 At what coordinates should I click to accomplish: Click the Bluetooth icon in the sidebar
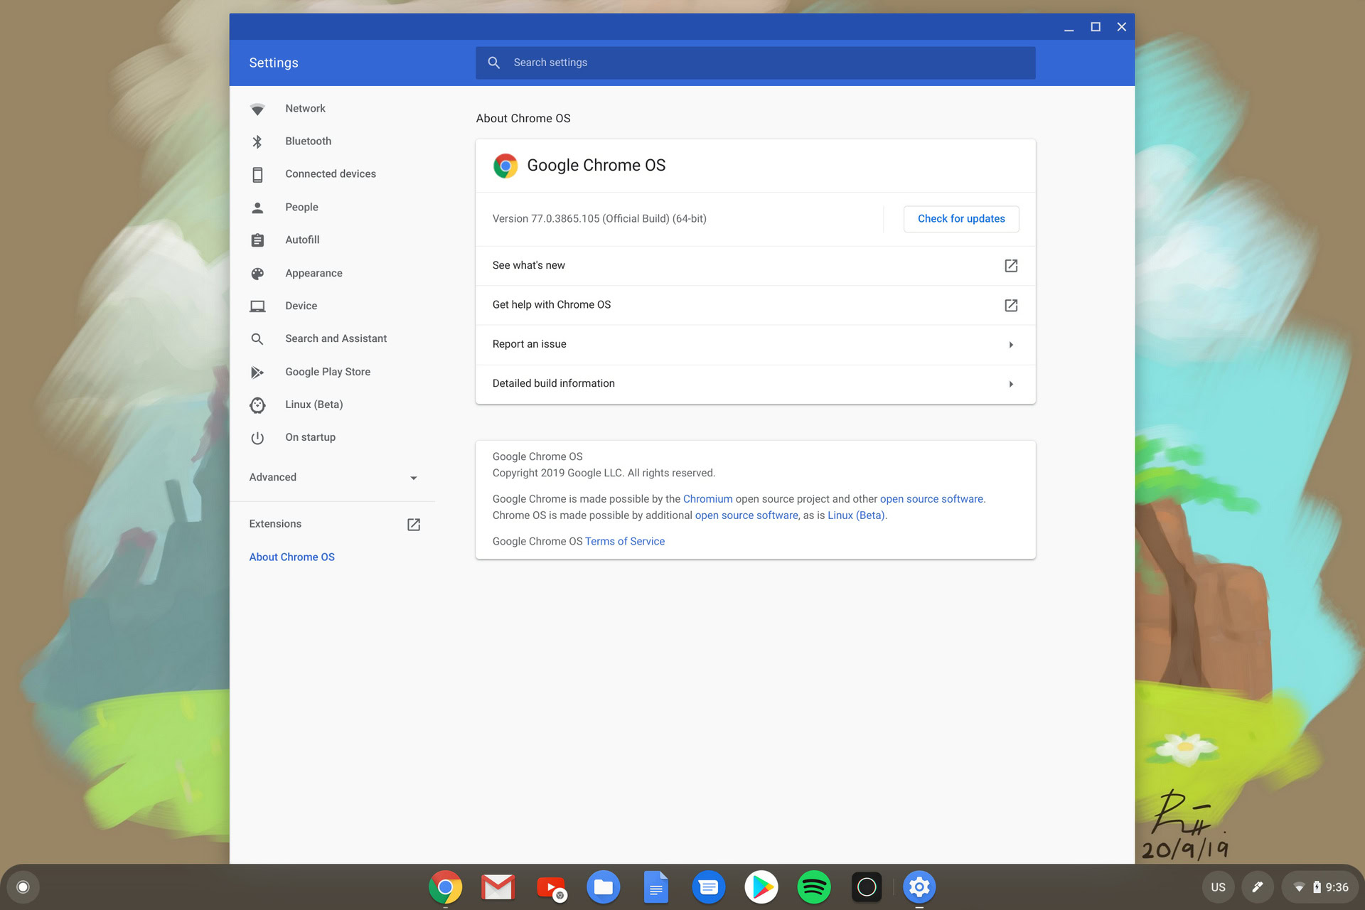pyautogui.click(x=257, y=141)
